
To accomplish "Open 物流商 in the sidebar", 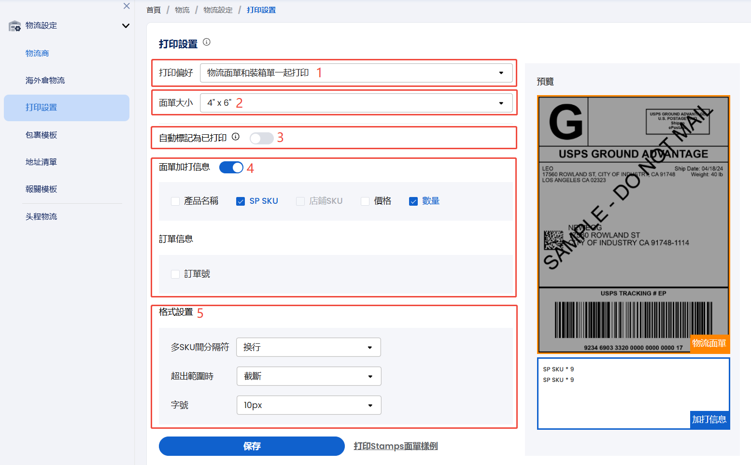I will tap(37, 53).
